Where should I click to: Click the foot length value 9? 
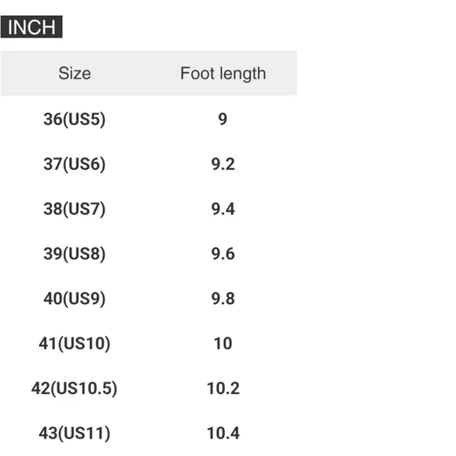click(222, 120)
